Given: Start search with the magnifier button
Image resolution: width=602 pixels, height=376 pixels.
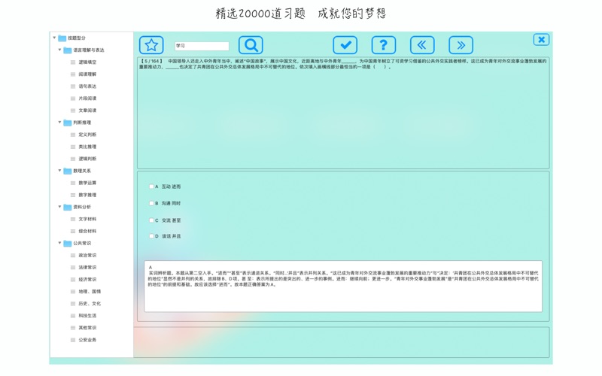Looking at the screenshot, I should point(251,45).
